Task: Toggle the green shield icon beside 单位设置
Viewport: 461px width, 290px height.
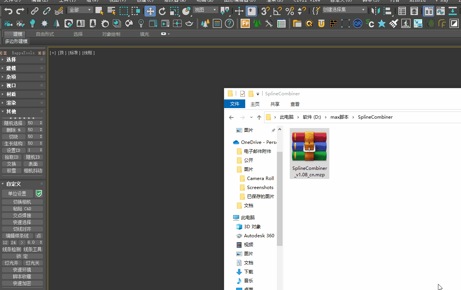Action: pos(39,194)
